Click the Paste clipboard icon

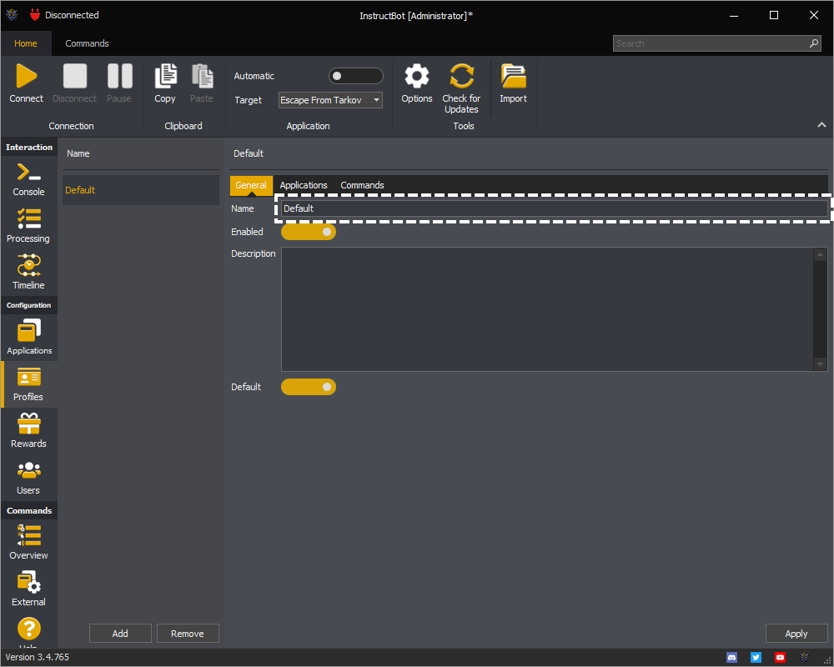point(202,76)
